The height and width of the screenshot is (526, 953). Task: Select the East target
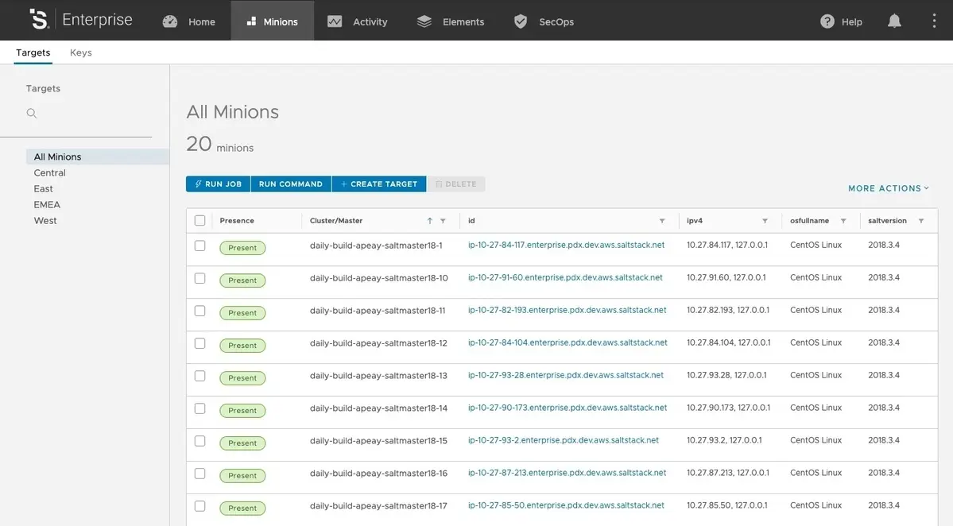coord(43,189)
